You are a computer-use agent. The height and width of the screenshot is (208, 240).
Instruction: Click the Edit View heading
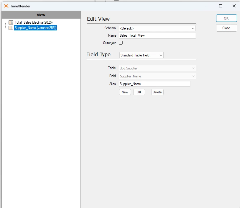(98, 19)
